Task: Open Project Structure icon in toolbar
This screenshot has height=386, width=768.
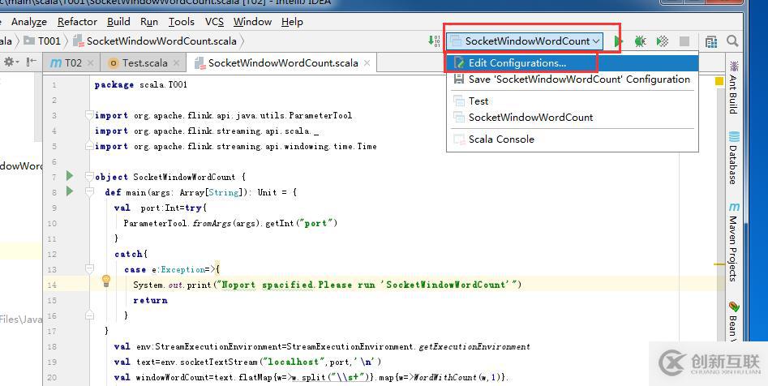Action: [x=711, y=41]
